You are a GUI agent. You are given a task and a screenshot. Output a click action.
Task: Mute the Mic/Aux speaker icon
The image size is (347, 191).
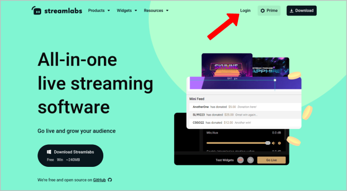click(273, 143)
